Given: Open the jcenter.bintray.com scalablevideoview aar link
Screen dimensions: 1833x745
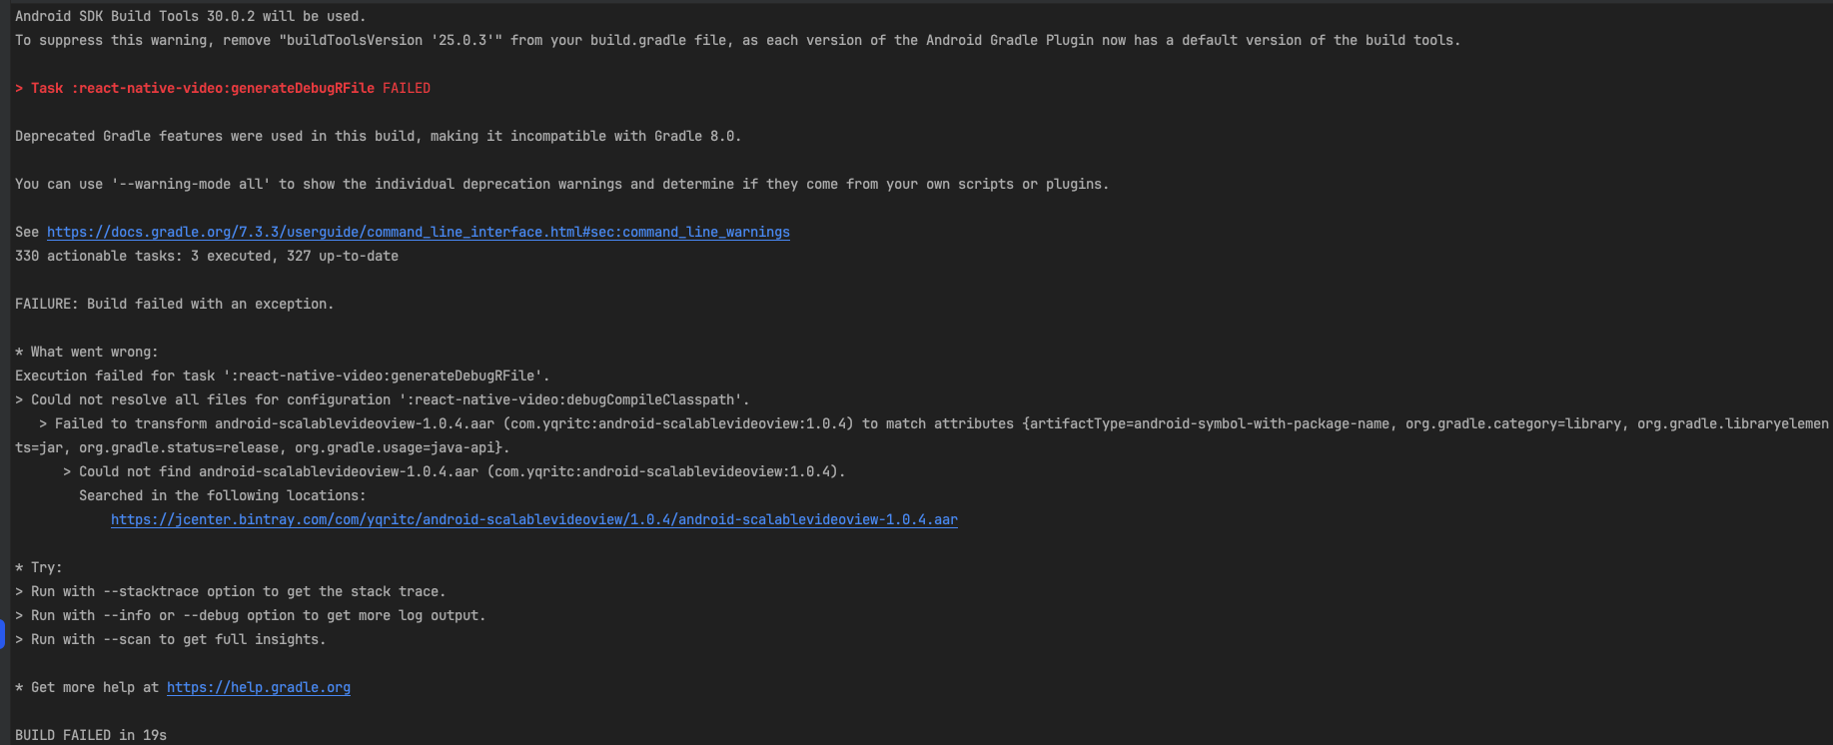Looking at the screenshot, I should [533, 519].
